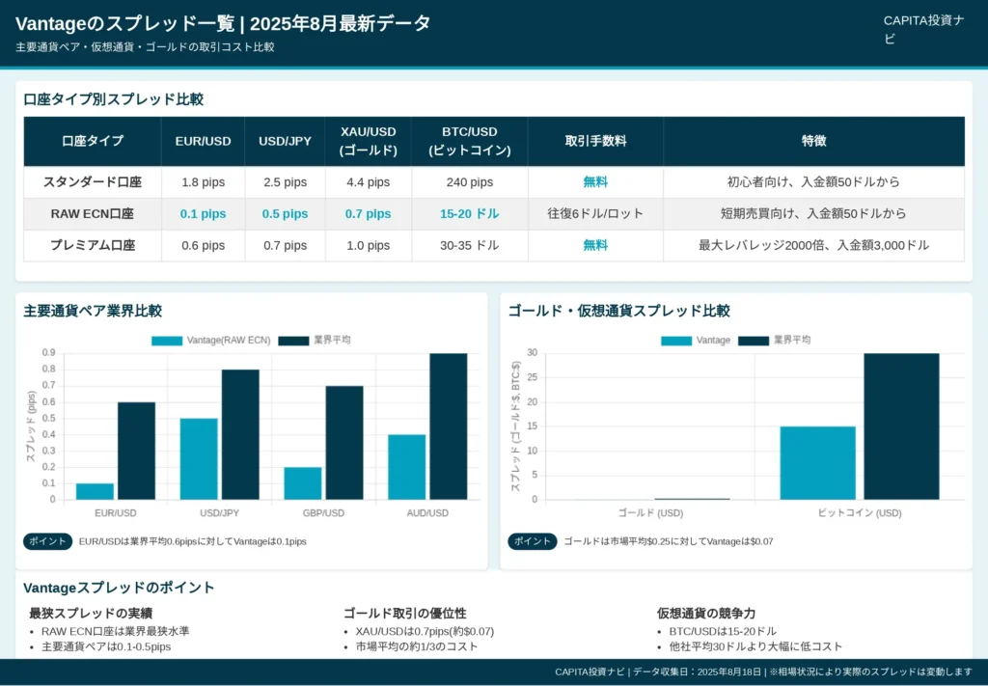Click the Vantage bar for EUR/USD in chart
Screen dimensions: 988x686
(x=96, y=491)
